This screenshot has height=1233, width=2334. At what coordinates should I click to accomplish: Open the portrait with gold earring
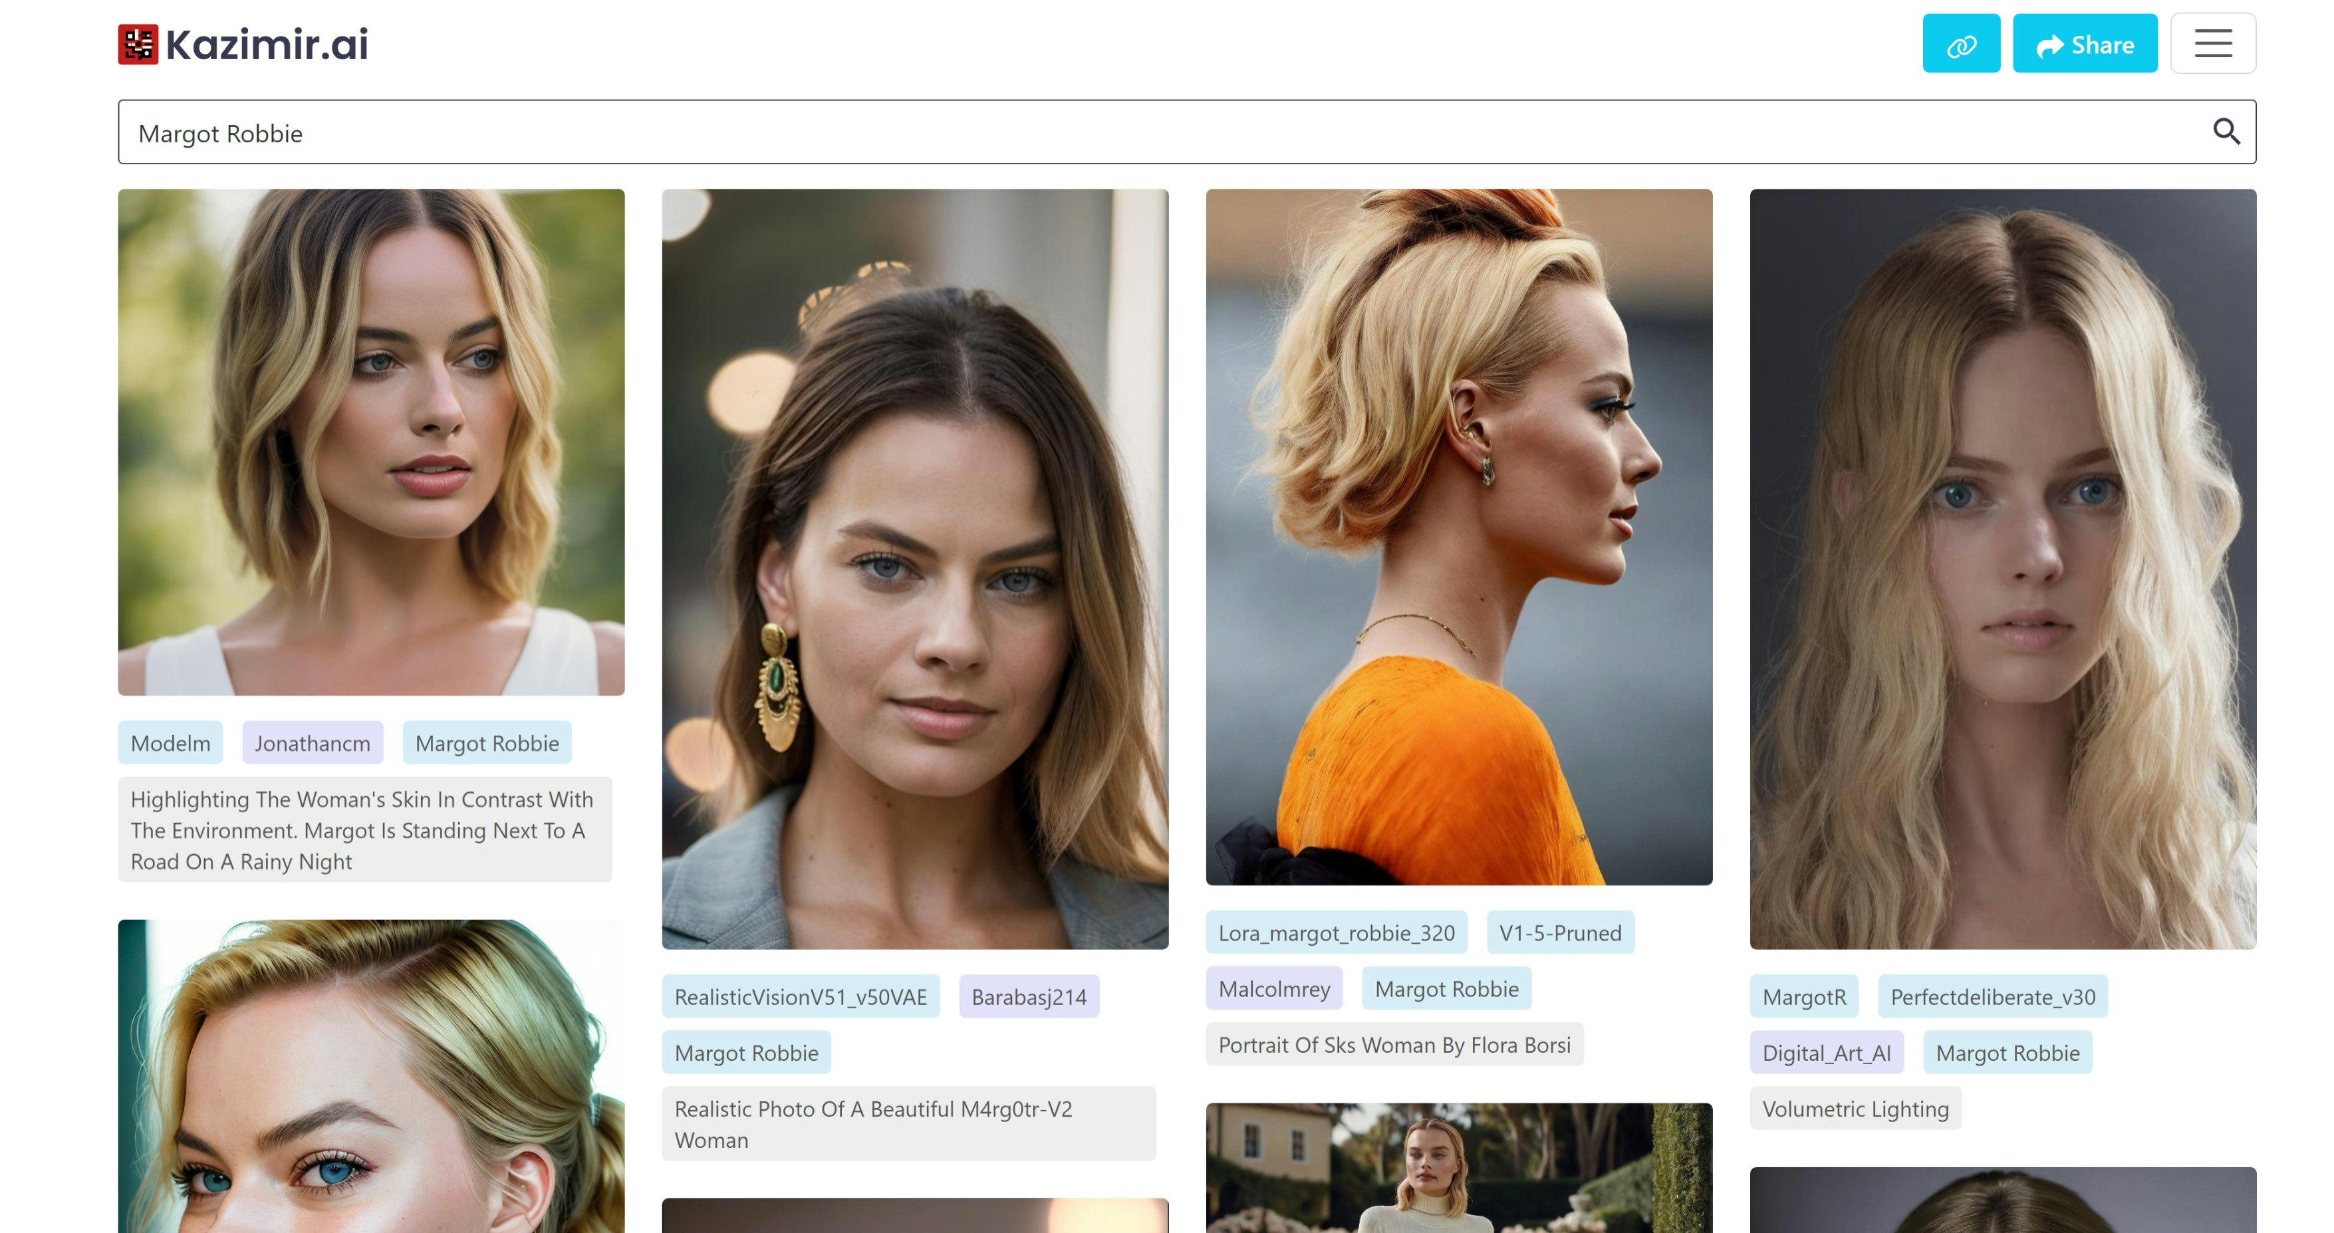pos(914,569)
